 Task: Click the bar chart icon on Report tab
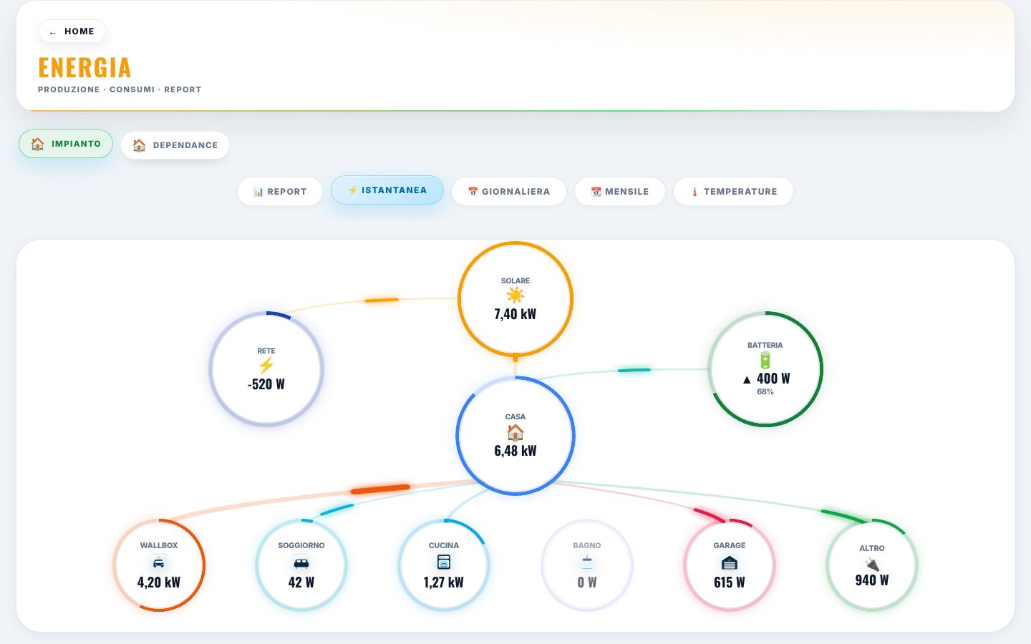(x=258, y=192)
